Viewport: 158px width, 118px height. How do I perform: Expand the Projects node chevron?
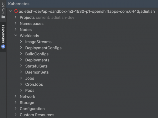tap(16, 17)
